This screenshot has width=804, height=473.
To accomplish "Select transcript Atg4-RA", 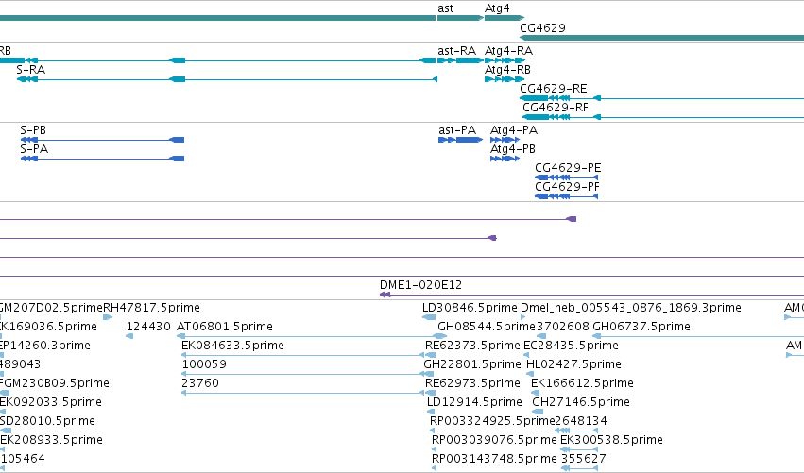I will 508,51.
